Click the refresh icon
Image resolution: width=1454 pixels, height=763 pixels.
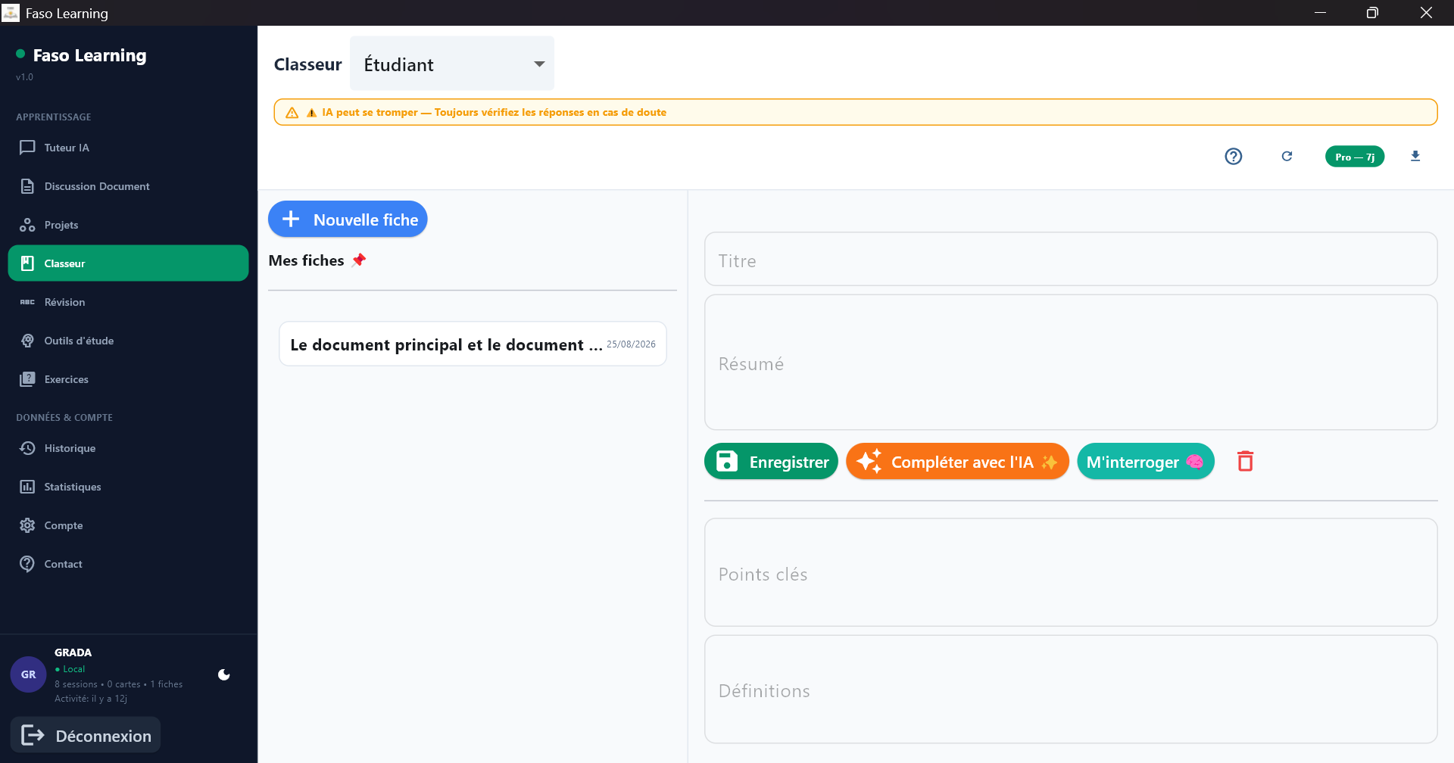1287,156
